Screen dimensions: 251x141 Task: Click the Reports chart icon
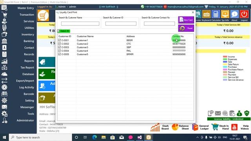click(4, 61)
